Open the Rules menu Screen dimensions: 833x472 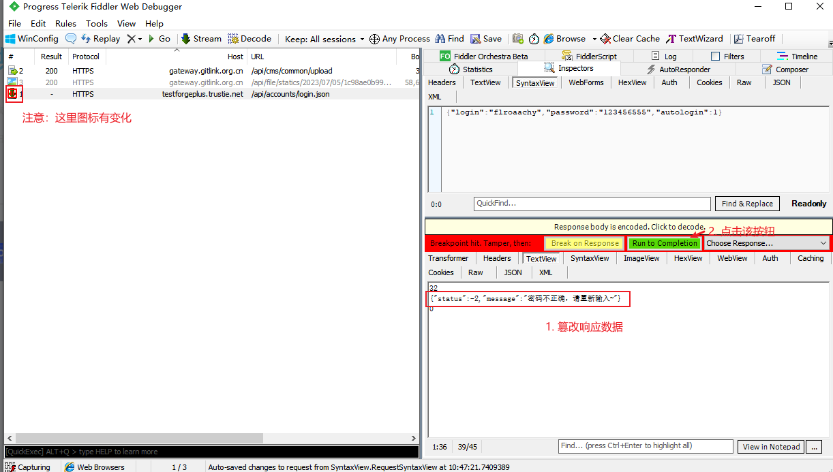click(66, 23)
